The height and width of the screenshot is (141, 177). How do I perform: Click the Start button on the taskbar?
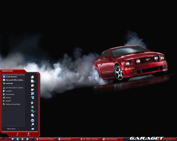(5, 139)
